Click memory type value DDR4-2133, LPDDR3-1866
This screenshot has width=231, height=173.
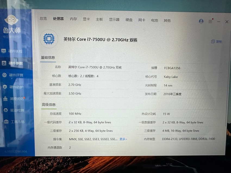(189, 139)
